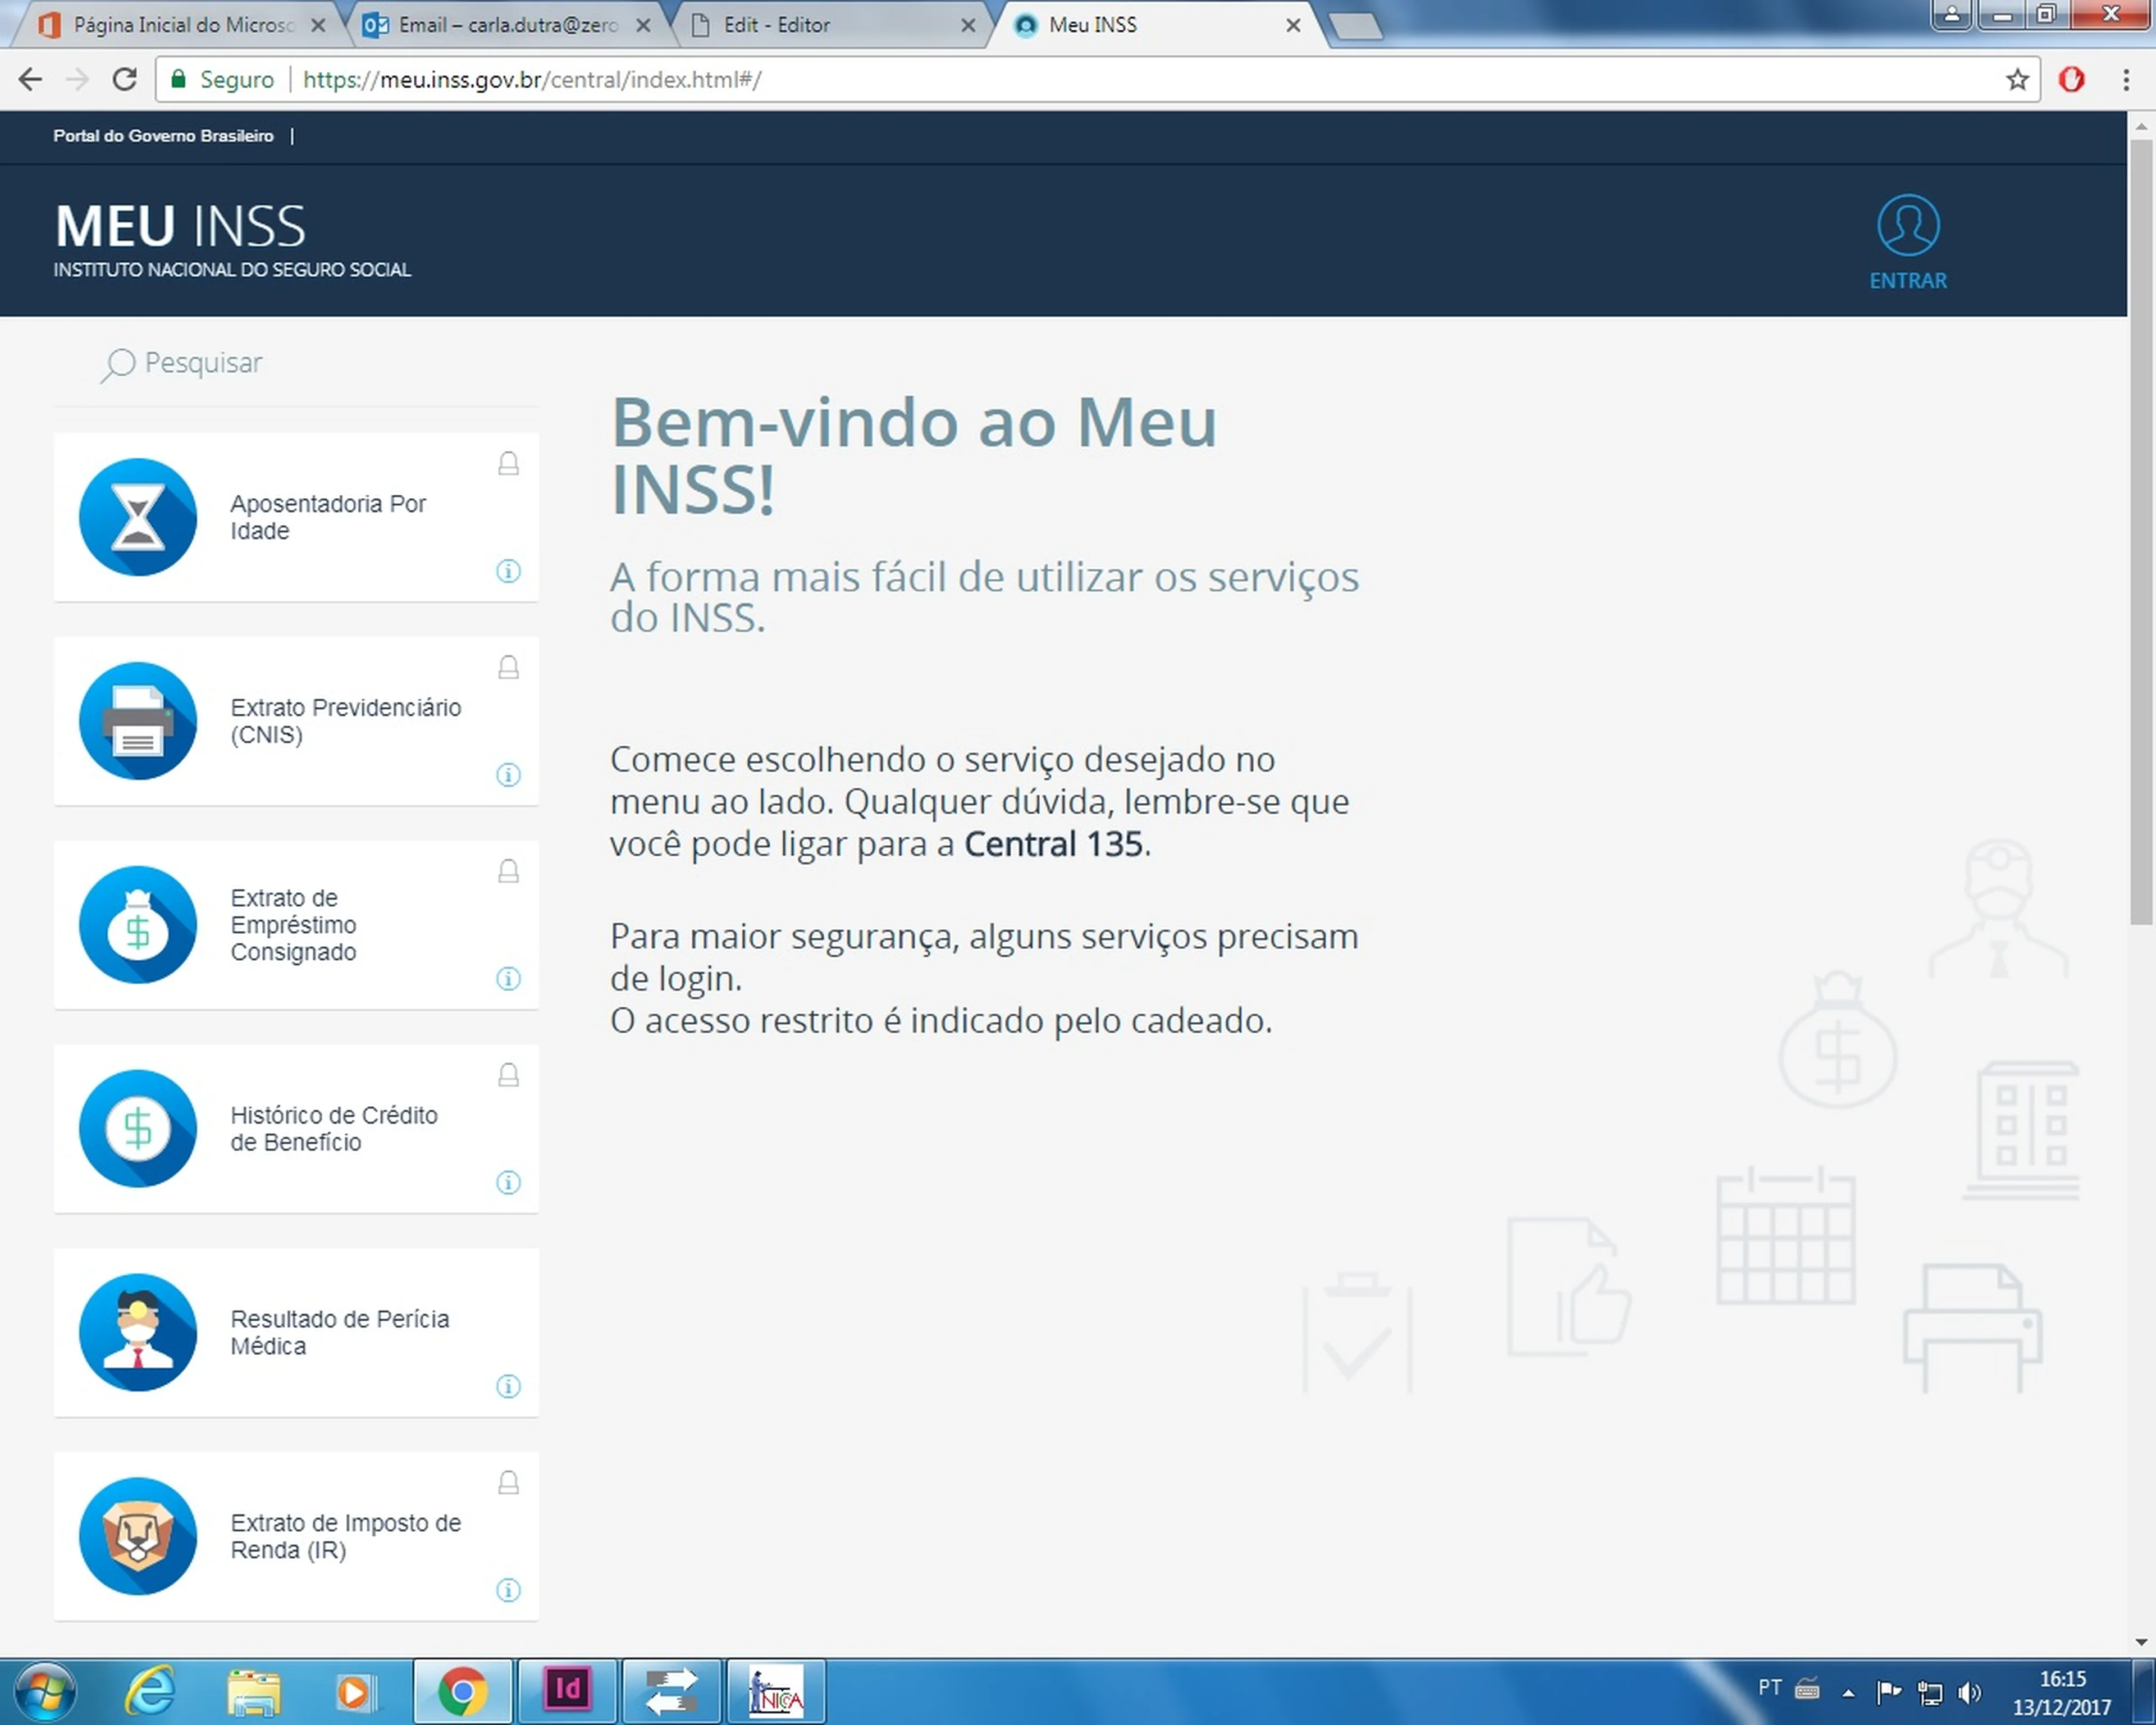Screen dimensions: 2156x1725
Task: Open Aposentadoria Por Idade service
Action: coord(296,517)
